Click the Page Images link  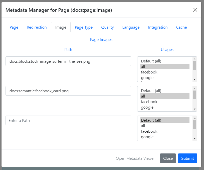(x=101, y=39)
